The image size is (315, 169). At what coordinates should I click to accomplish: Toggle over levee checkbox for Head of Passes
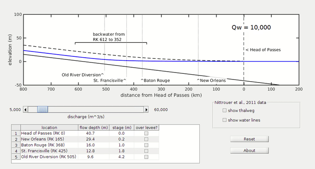[147, 133]
